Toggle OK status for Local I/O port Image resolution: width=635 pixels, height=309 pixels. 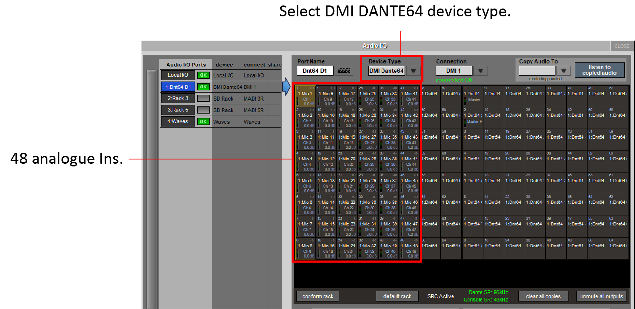pyautogui.click(x=203, y=75)
